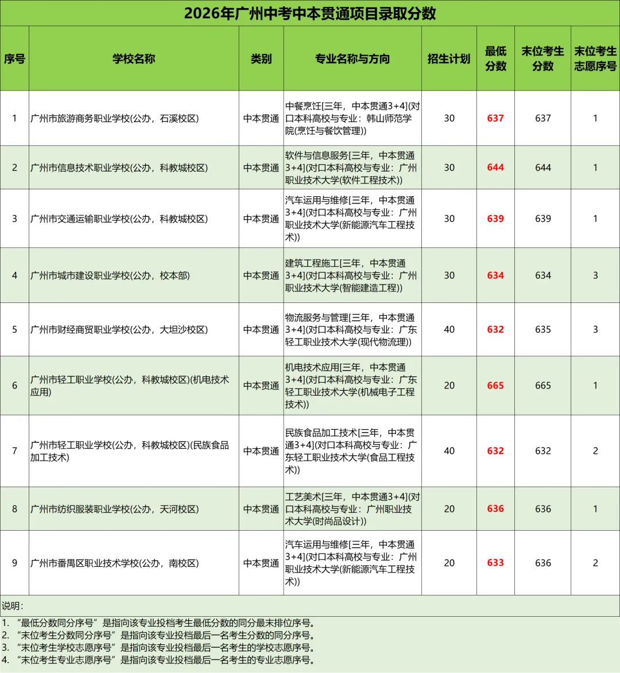Click the major cell 中餐烹饪 韩山师范学院
620x673 pixels.
point(352,118)
